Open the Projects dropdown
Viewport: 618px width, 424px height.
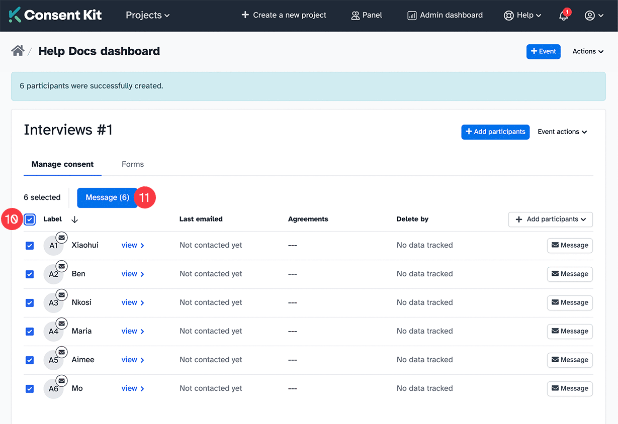click(147, 15)
